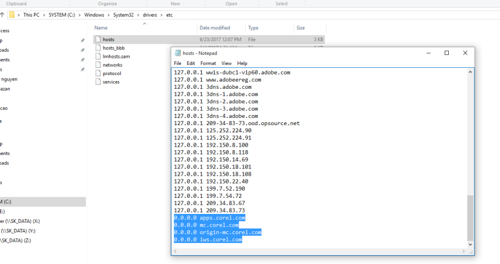
Task: Click the hosts file icon in list
Action: pyautogui.click(x=98, y=39)
